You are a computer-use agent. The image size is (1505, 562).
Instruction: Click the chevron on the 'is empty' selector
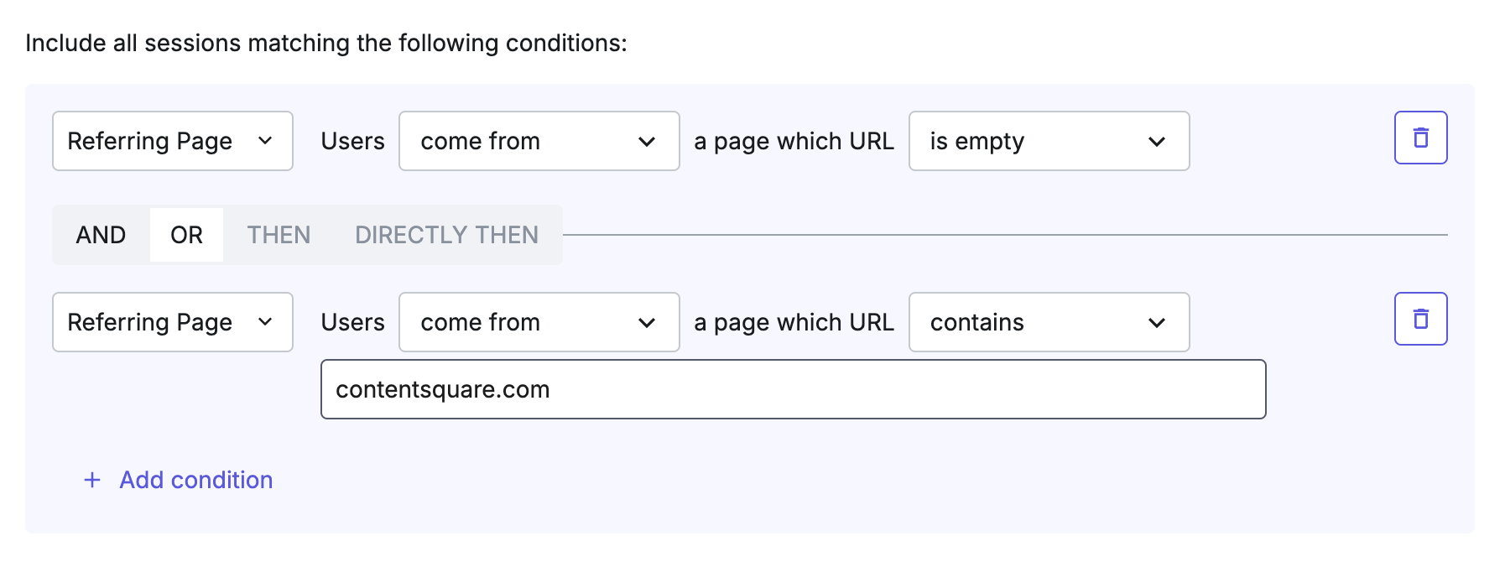1159,141
